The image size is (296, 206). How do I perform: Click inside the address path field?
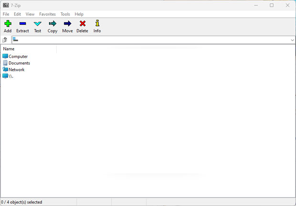pyautogui.click(x=153, y=40)
